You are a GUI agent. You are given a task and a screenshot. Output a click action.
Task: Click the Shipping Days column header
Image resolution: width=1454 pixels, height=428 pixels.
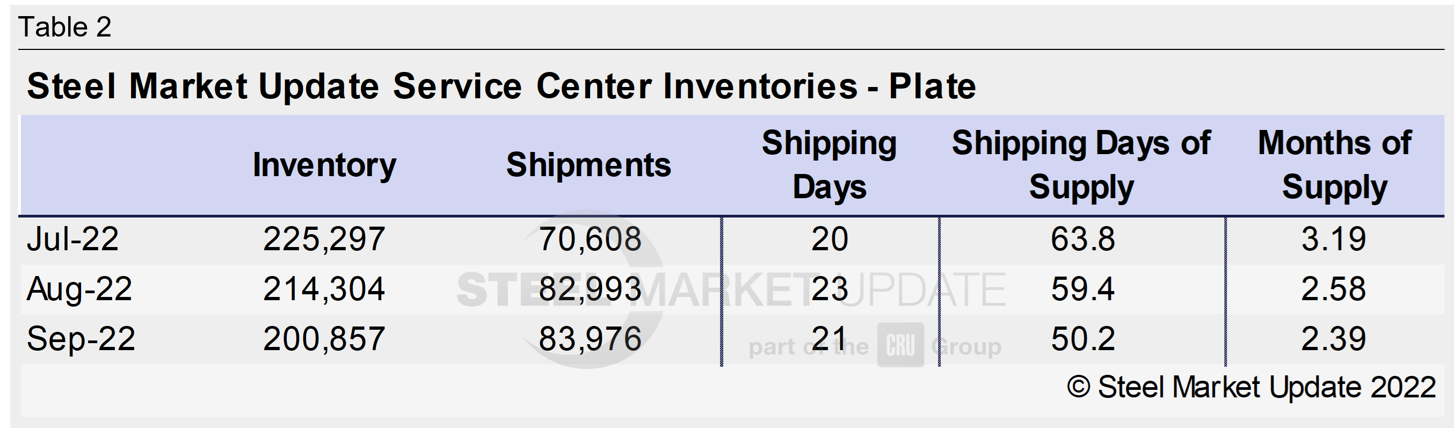point(829,165)
